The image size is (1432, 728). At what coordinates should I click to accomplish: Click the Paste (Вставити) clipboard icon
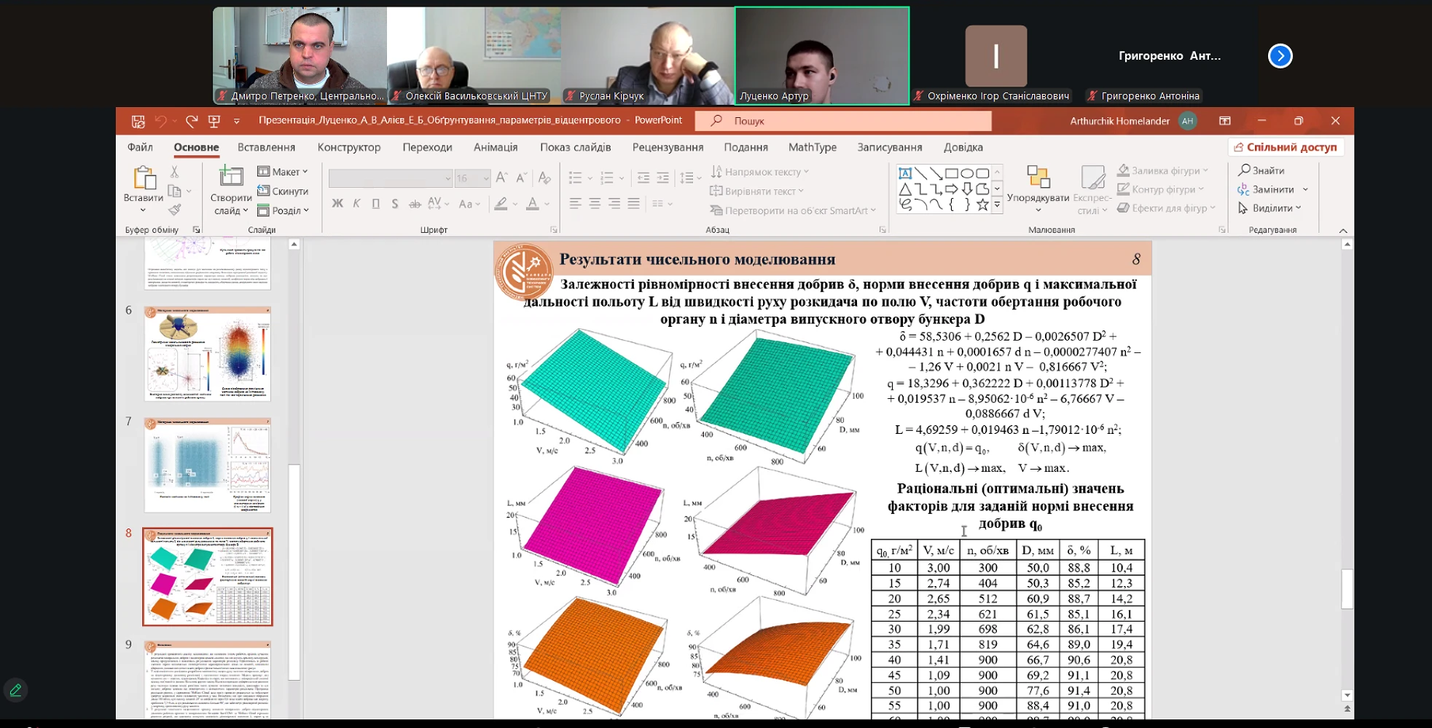pos(143,178)
